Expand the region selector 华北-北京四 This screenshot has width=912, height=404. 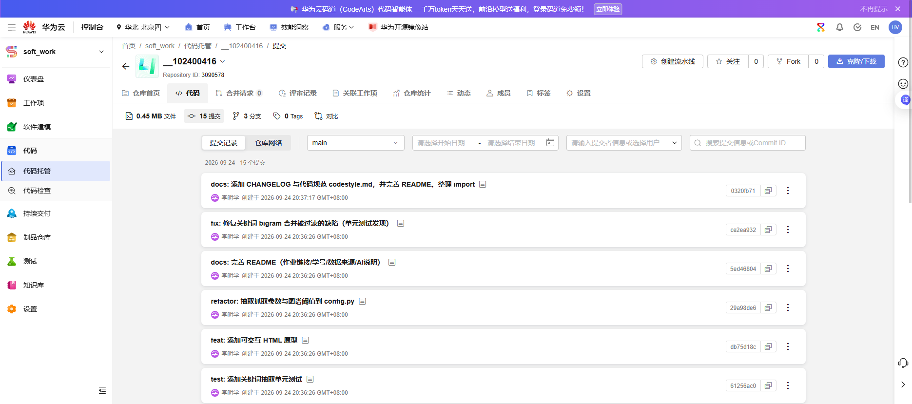[x=143, y=27]
